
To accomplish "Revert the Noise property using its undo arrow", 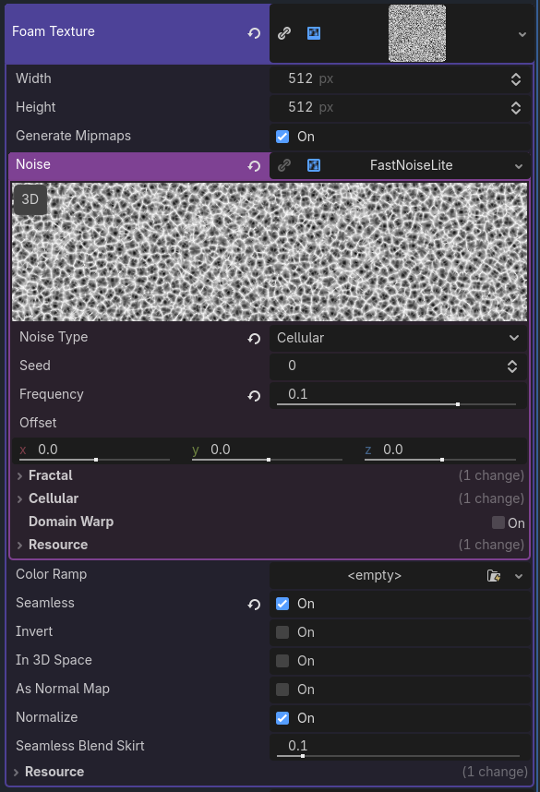I will click(x=253, y=166).
